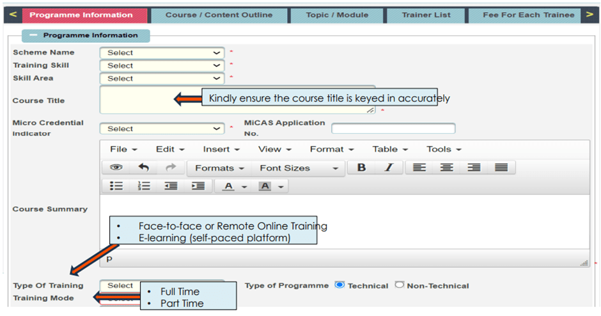Click the MiCAS Application No. field
This screenshot has width=601, height=316.
pos(393,129)
